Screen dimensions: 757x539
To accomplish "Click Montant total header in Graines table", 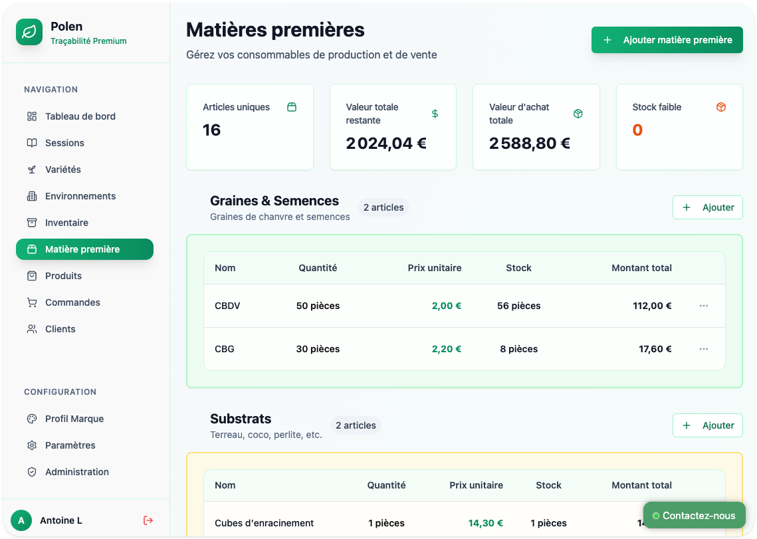I will point(641,268).
